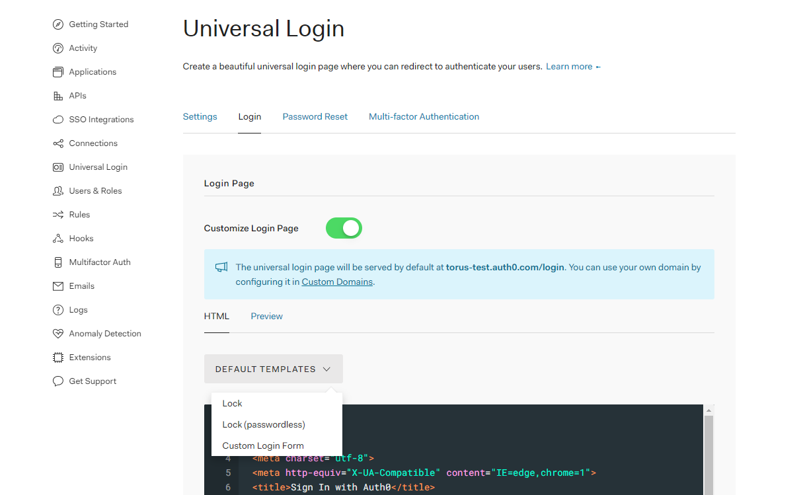Disable the Customize Login Page toggle
The width and height of the screenshot is (803, 495).
pyautogui.click(x=344, y=227)
